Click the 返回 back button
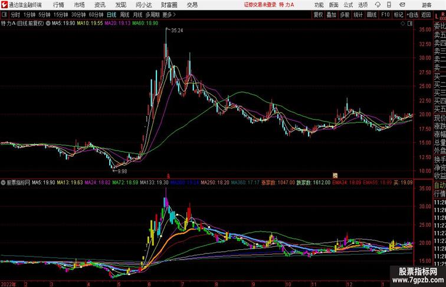Viewport: 446px width, 287px height. tap(426, 15)
